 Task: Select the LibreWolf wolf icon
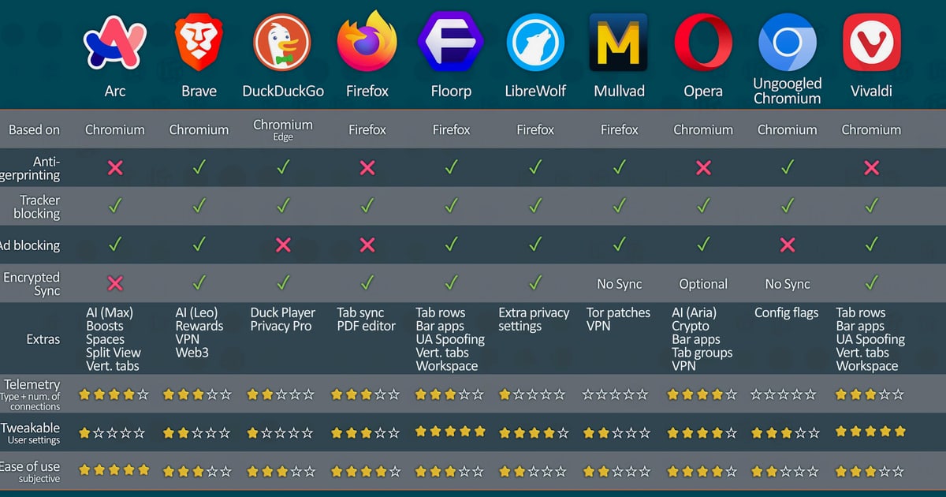(x=535, y=43)
